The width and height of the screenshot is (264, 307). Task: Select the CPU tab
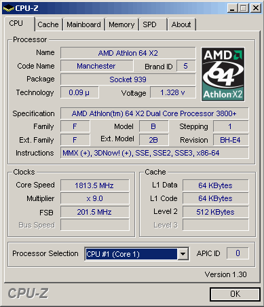point(20,24)
